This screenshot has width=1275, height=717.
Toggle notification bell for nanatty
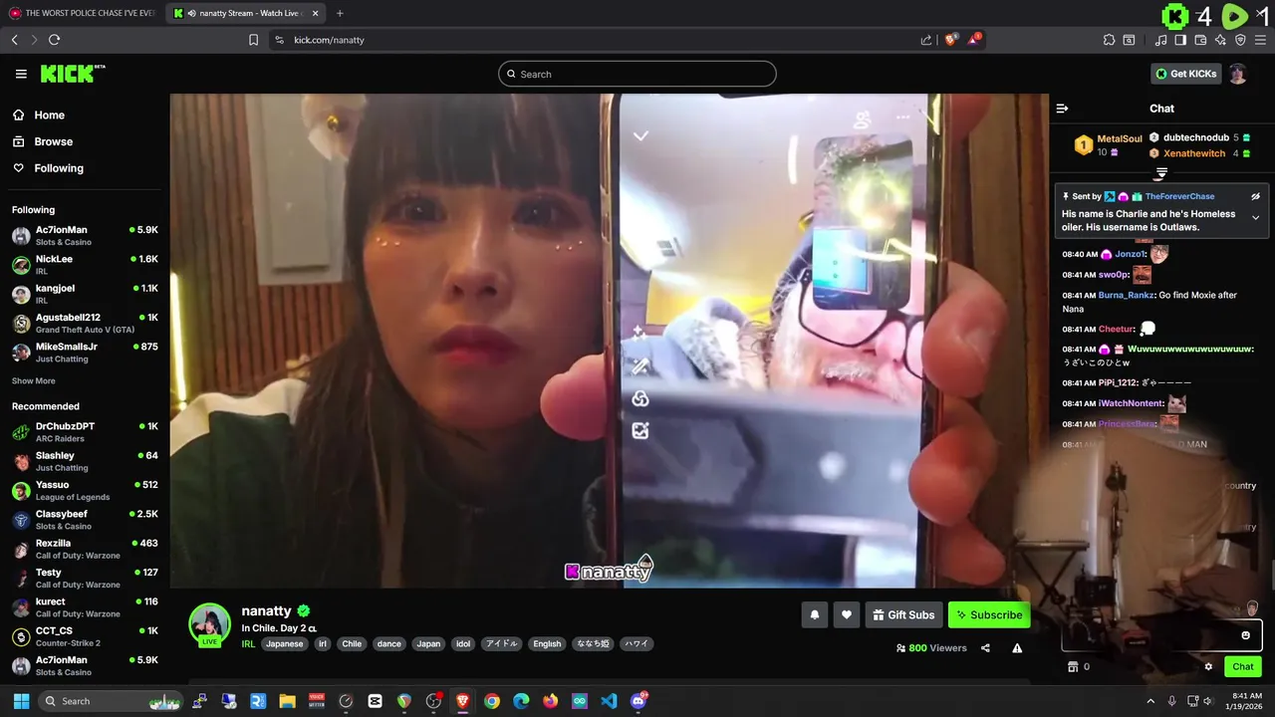coord(814,614)
